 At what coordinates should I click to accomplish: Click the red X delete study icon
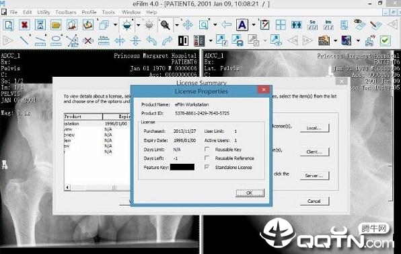click(24, 25)
